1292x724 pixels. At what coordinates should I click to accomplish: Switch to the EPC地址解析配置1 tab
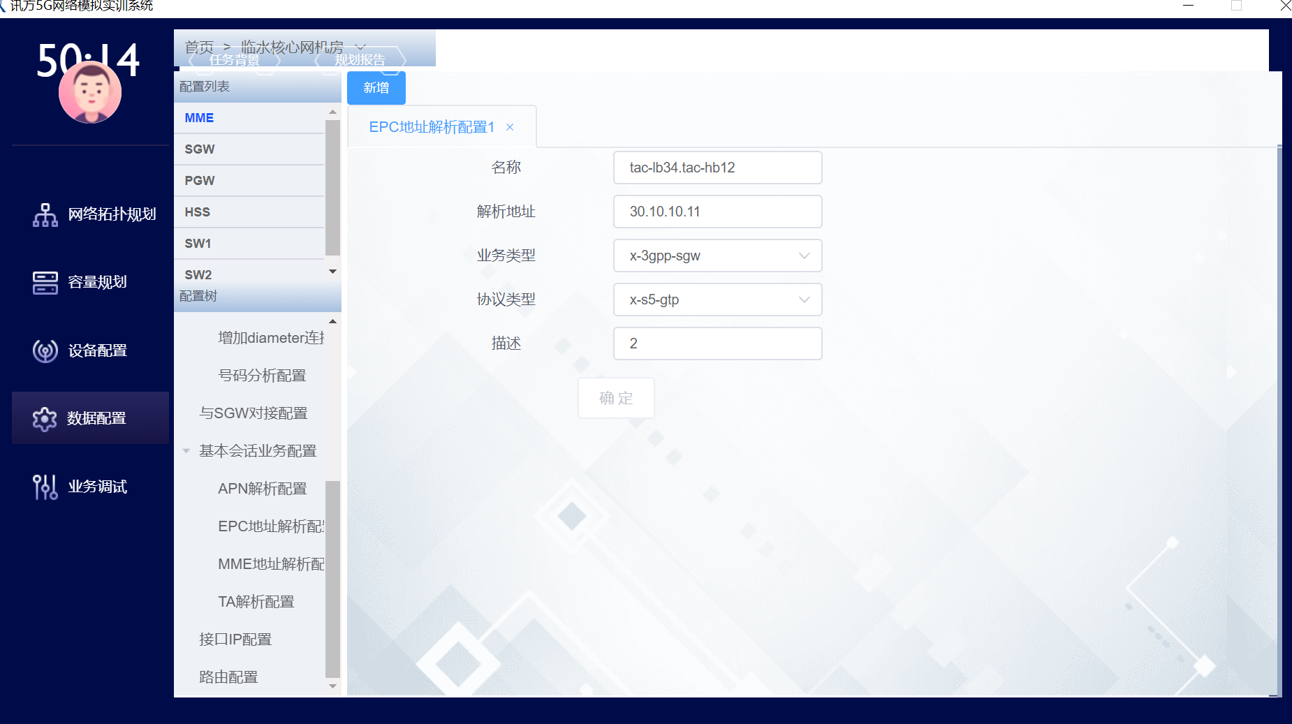[432, 127]
